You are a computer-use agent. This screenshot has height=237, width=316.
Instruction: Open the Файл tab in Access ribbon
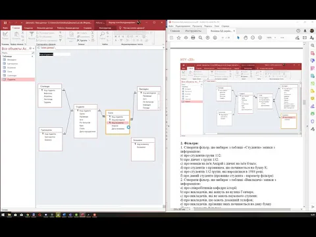(5, 28)
